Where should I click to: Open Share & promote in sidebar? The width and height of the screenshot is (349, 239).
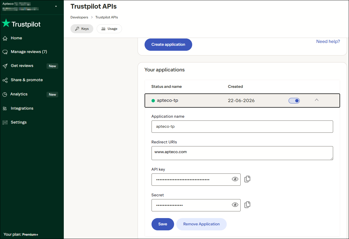point(27,80)
